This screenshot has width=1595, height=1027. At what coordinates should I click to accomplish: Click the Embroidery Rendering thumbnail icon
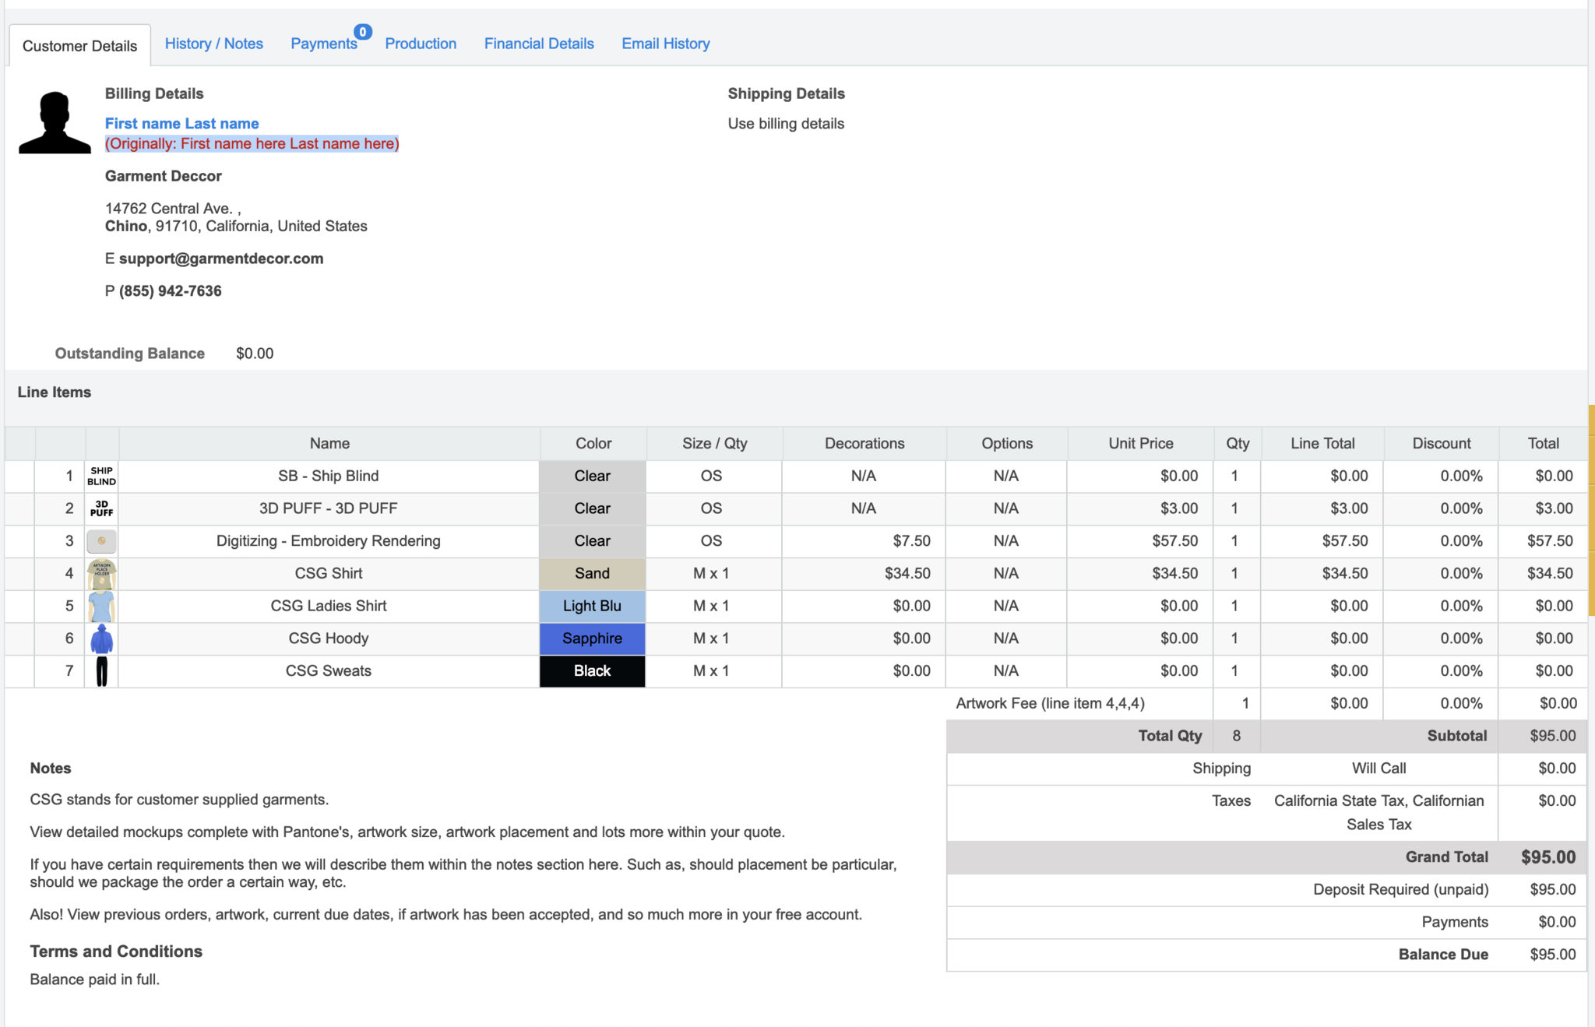click(x=101, y=541)
